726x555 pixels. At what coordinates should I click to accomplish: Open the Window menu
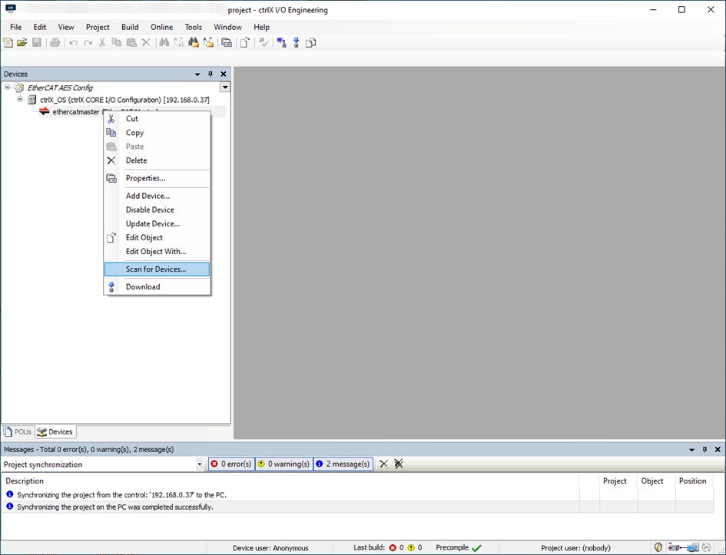click(x=228, y=27)
